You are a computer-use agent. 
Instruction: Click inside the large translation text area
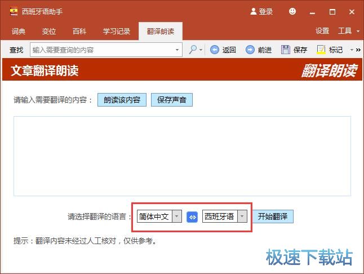coord(182,156)
